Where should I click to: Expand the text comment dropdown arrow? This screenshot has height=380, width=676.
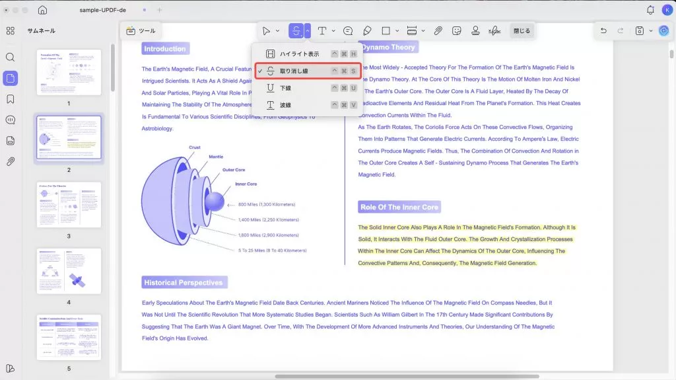pyautogui.click(x=333, y=30)
